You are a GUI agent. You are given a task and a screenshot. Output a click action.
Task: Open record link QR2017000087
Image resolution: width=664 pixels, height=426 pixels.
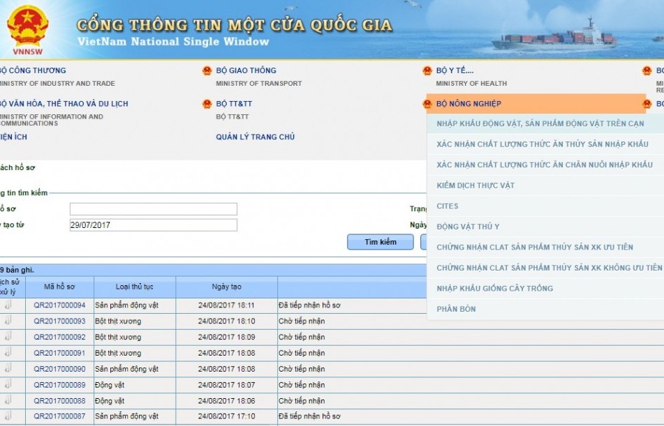click(x=59, y=416)
